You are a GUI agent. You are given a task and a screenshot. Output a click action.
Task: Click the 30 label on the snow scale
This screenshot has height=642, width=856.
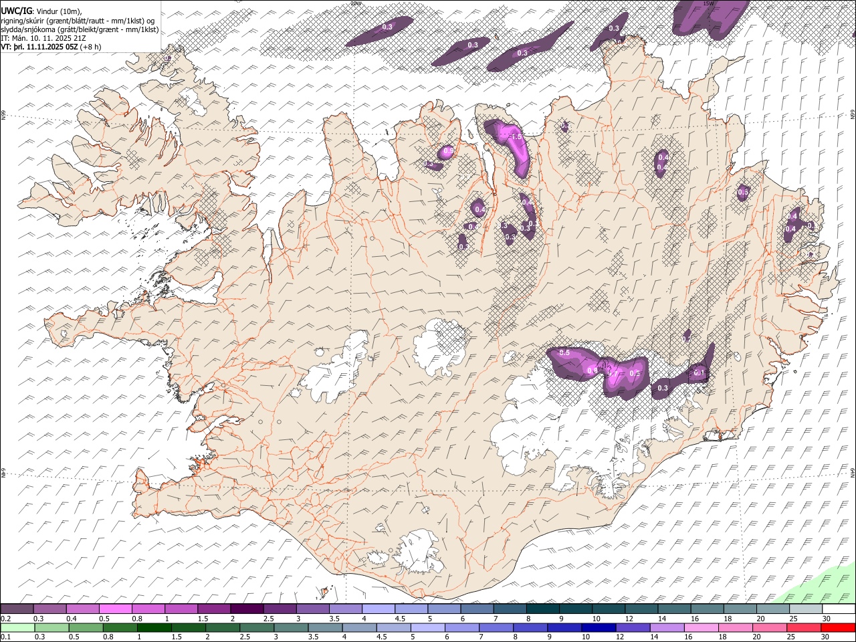(827, 619)
